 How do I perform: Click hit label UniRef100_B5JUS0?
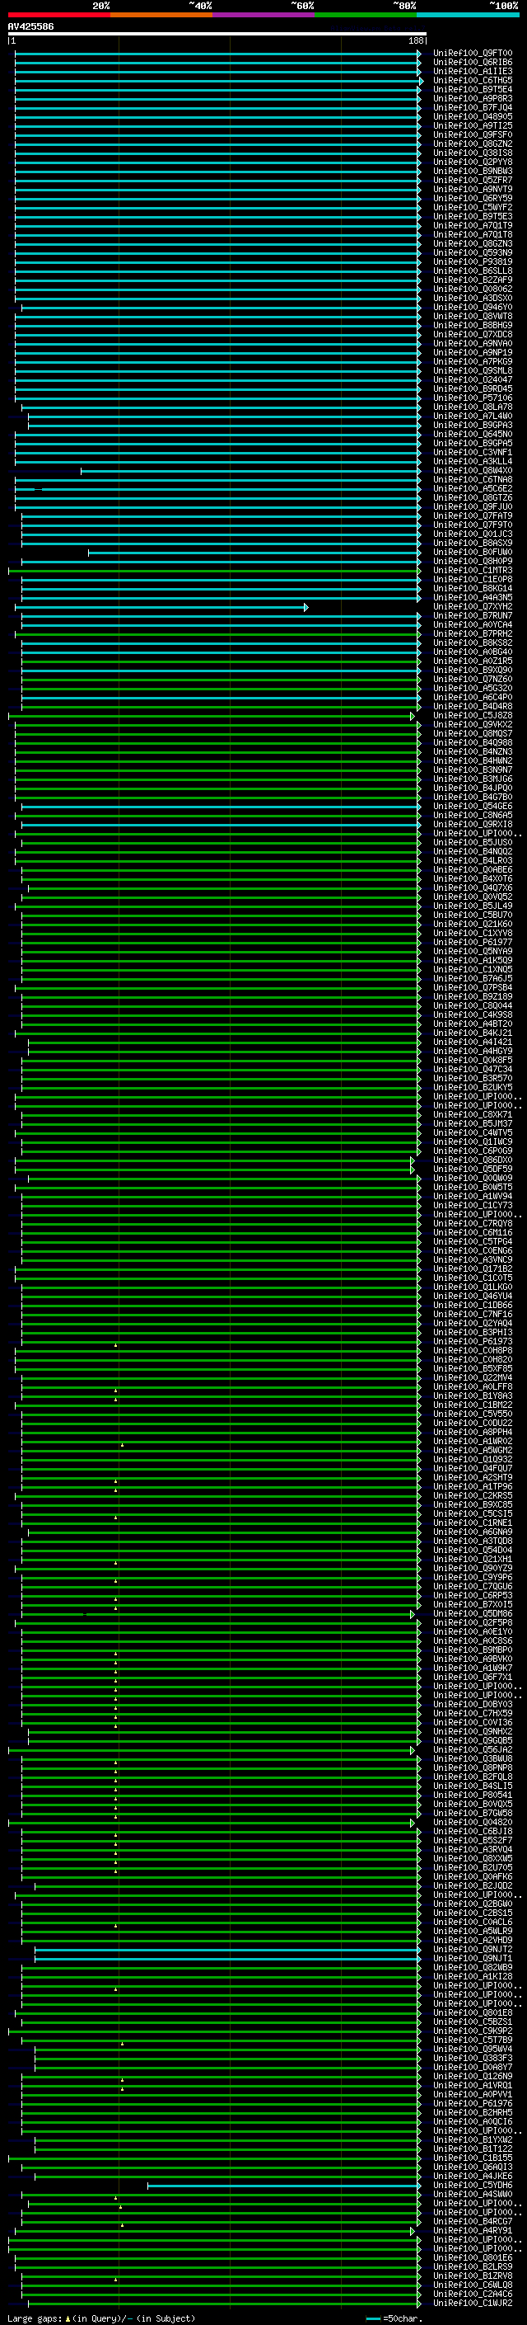click(473, 842)
